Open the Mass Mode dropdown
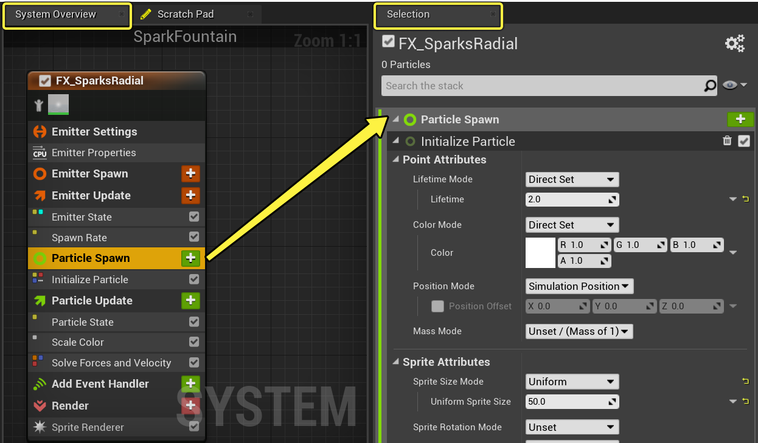Viewport: 758px width, 443px height. 579,331
